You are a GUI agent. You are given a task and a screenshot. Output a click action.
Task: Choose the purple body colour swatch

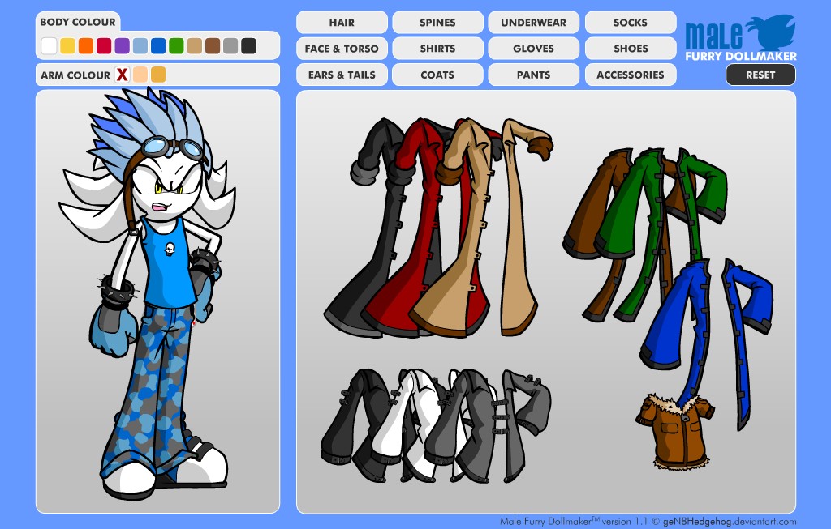click(x=122, y=46)
